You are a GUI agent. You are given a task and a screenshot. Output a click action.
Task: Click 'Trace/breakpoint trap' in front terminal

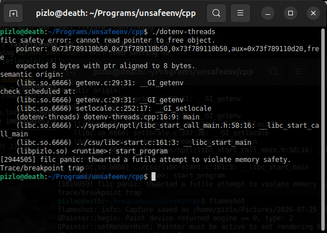click(x=42, y=168)
